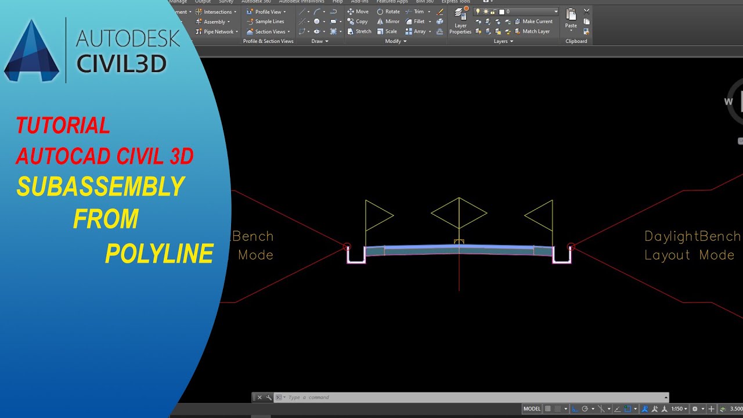Close the command line with X
Image resolution: width=743 pixels, height=418 pixels.
(259, 398)
